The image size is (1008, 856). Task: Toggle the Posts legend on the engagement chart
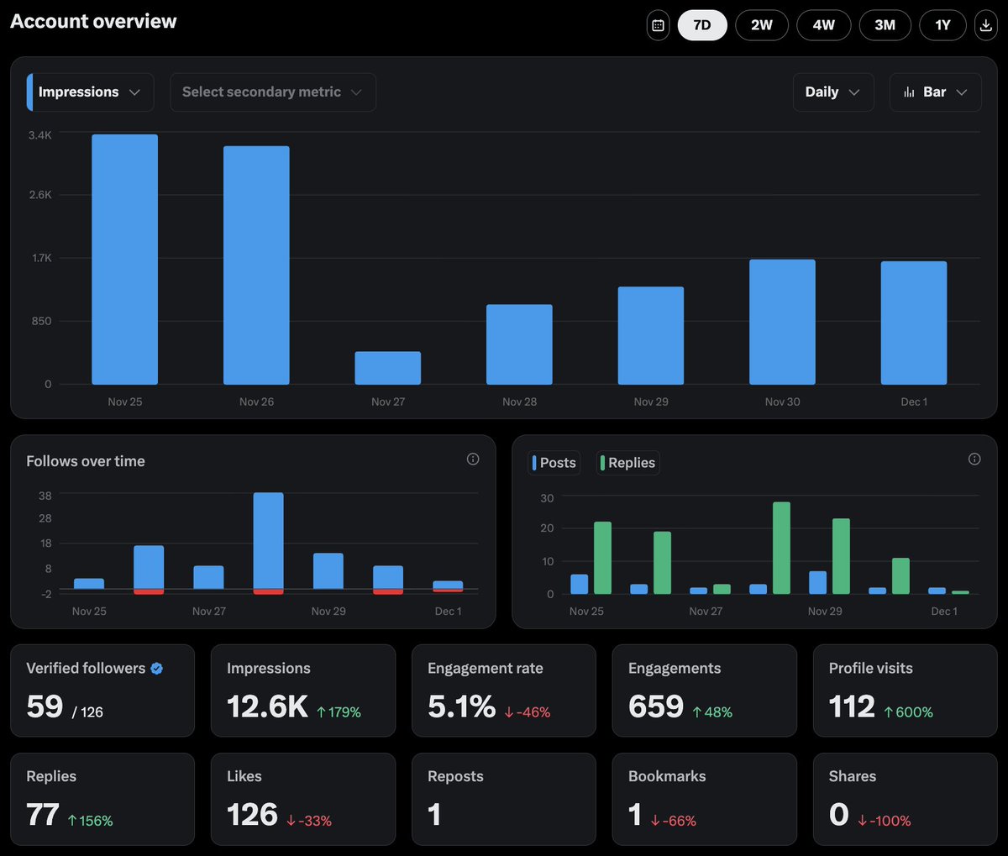554,462
